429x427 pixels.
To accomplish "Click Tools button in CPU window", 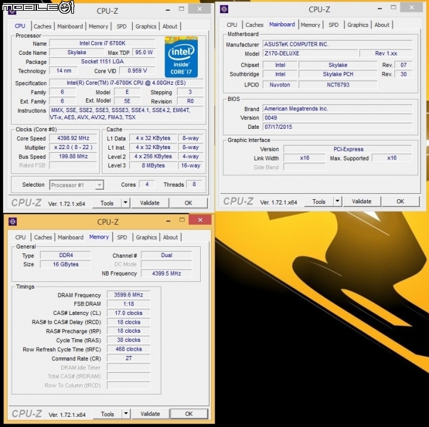I will click(x=107, y=203).
